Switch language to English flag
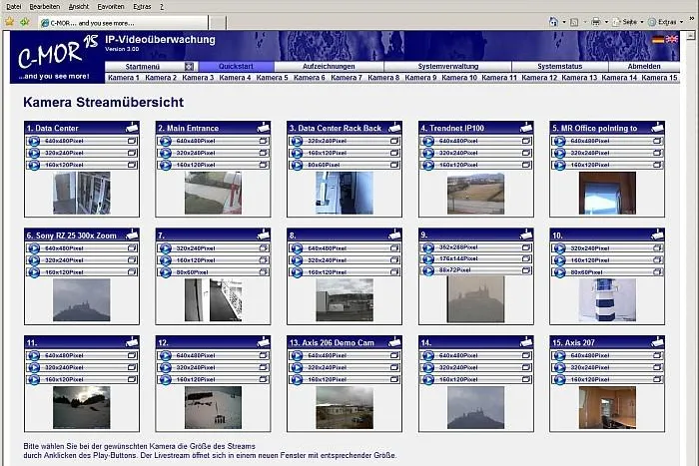This screenshot has height=466, width=699. [x=672, y=40]
